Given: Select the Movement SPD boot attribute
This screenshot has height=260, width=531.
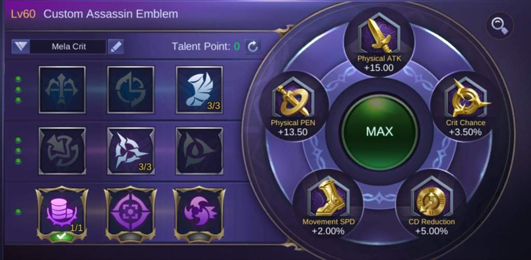Looking at the screenshot, I should click(328, 205).
